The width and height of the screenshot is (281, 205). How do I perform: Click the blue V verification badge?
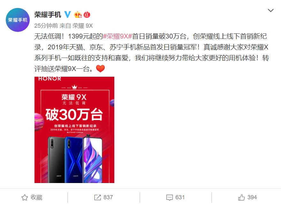pos(67,14)
